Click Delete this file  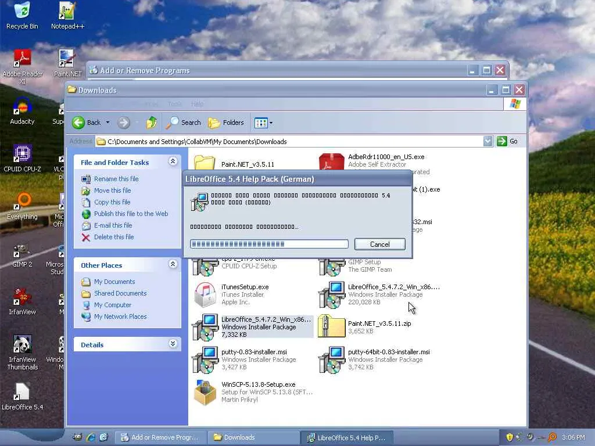[x=114, y=237]
